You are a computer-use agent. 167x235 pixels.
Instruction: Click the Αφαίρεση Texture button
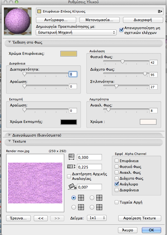point(140,218)
